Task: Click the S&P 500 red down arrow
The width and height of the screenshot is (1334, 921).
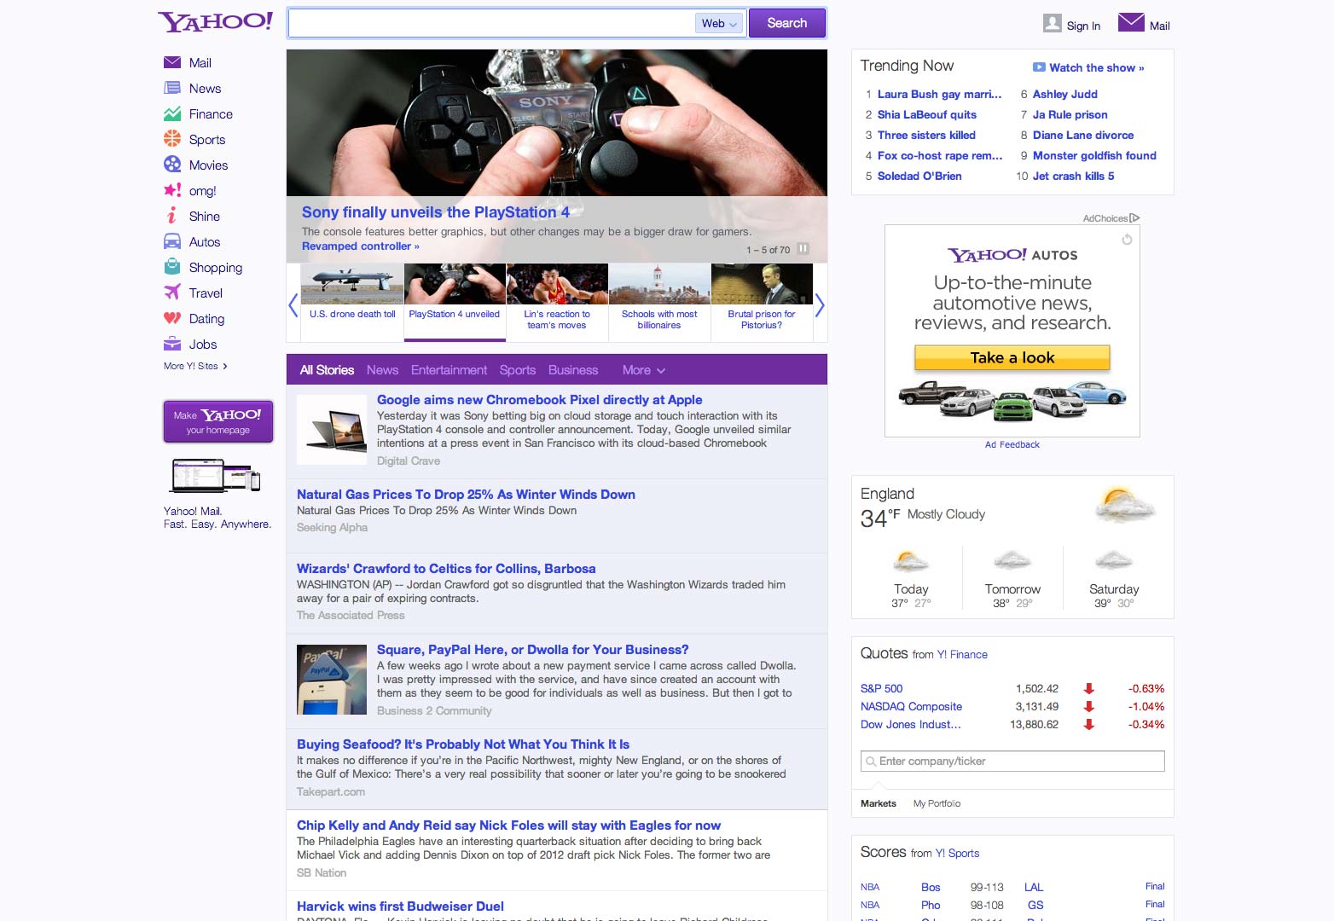Action: (1088, 688)
